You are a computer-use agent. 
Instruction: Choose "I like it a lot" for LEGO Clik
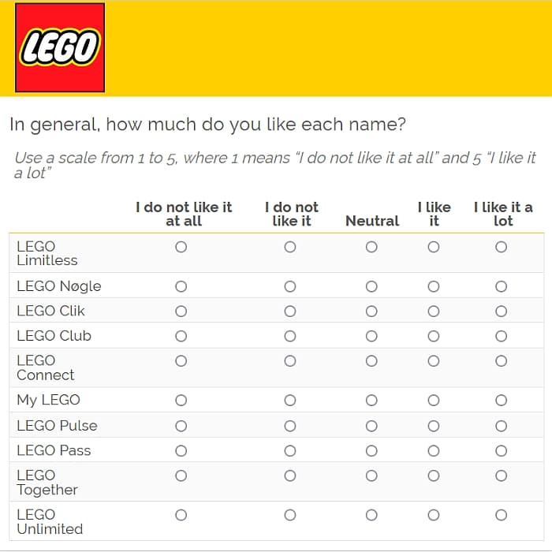[501, 311]
